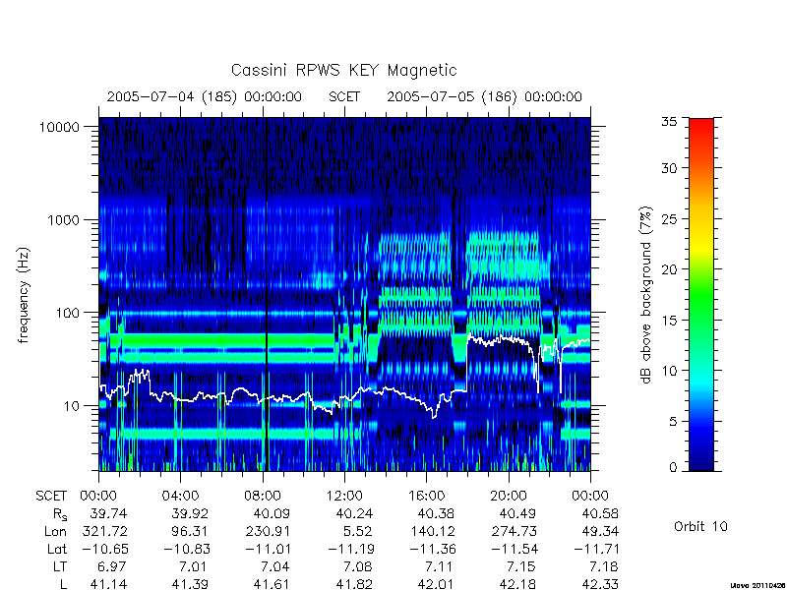This screenshot has width=787, height=590.
Task: Click latitude value -11.19
Action: tap(351, 549)
